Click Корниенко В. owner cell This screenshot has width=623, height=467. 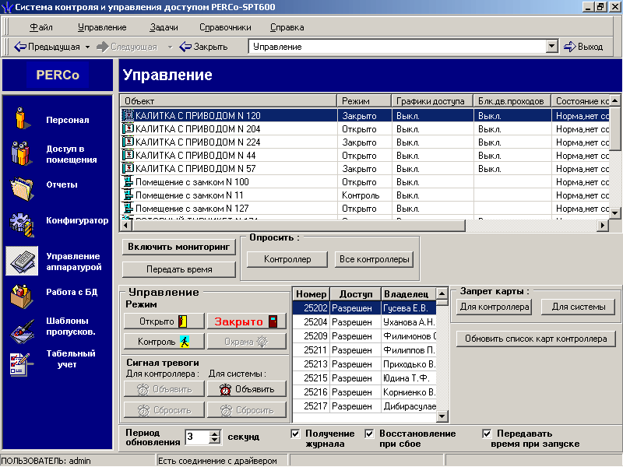pos(409,392)
